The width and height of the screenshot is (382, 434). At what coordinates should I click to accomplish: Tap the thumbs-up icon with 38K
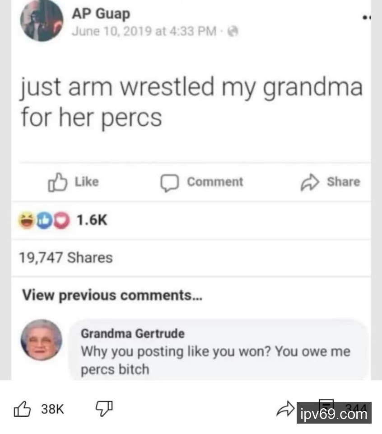point(22,409)
